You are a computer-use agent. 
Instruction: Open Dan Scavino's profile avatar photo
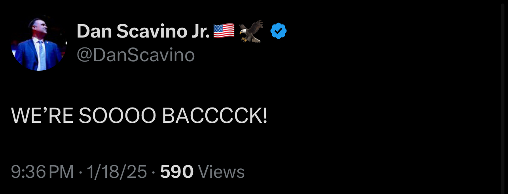pos(39,43)
